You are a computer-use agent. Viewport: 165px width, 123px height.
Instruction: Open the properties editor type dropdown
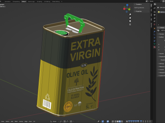click(155, 4)
